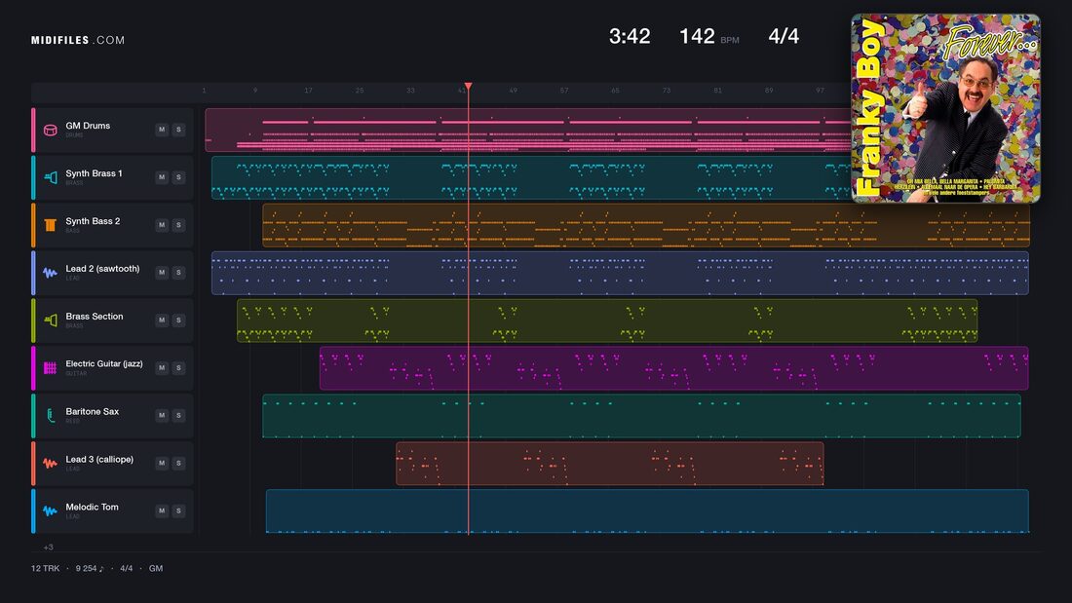The width and height of the screenshot is (1072, 603).
Task: Click the 142 BPM tempo display
Action: coord(708,36)
